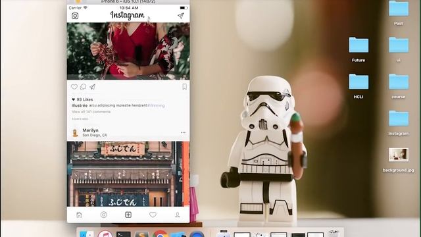Open Google Chrome from the dock
Image resolution: width=421 pixels, height=237 pixels.
tap(161, 234)
